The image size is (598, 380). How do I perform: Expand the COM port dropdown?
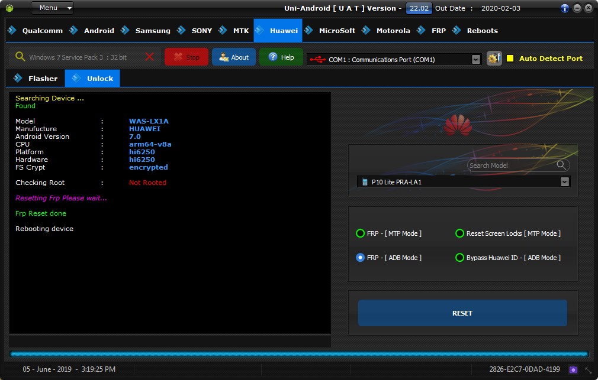click(x=475, y=60)
